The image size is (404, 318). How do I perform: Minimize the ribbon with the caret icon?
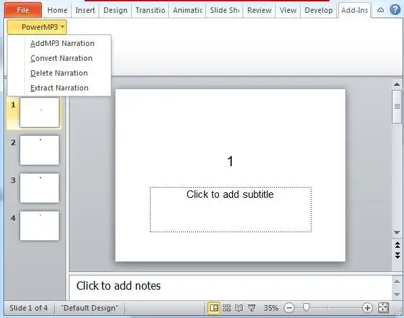380,10
